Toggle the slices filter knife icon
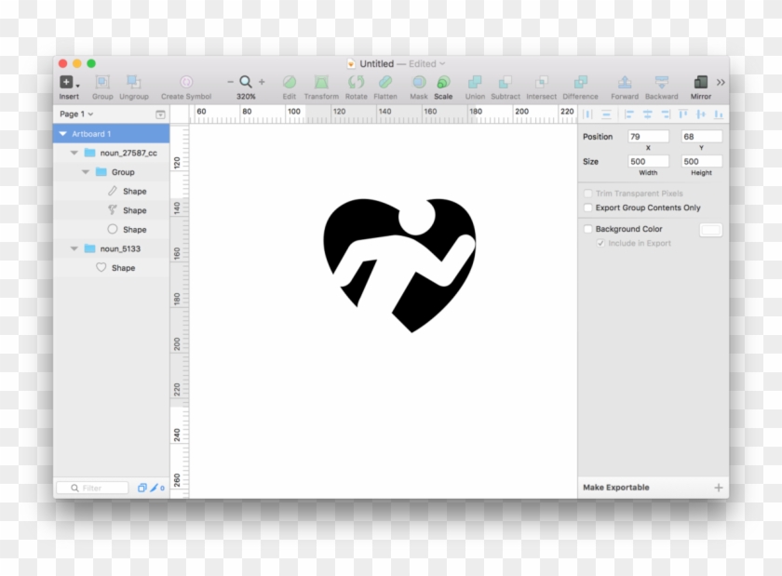Viewport: 782px width, 576px height. (155, 488)
